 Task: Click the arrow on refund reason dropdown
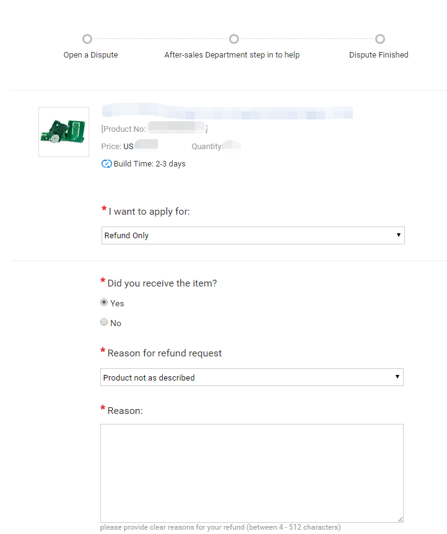[x=397, y=377]
